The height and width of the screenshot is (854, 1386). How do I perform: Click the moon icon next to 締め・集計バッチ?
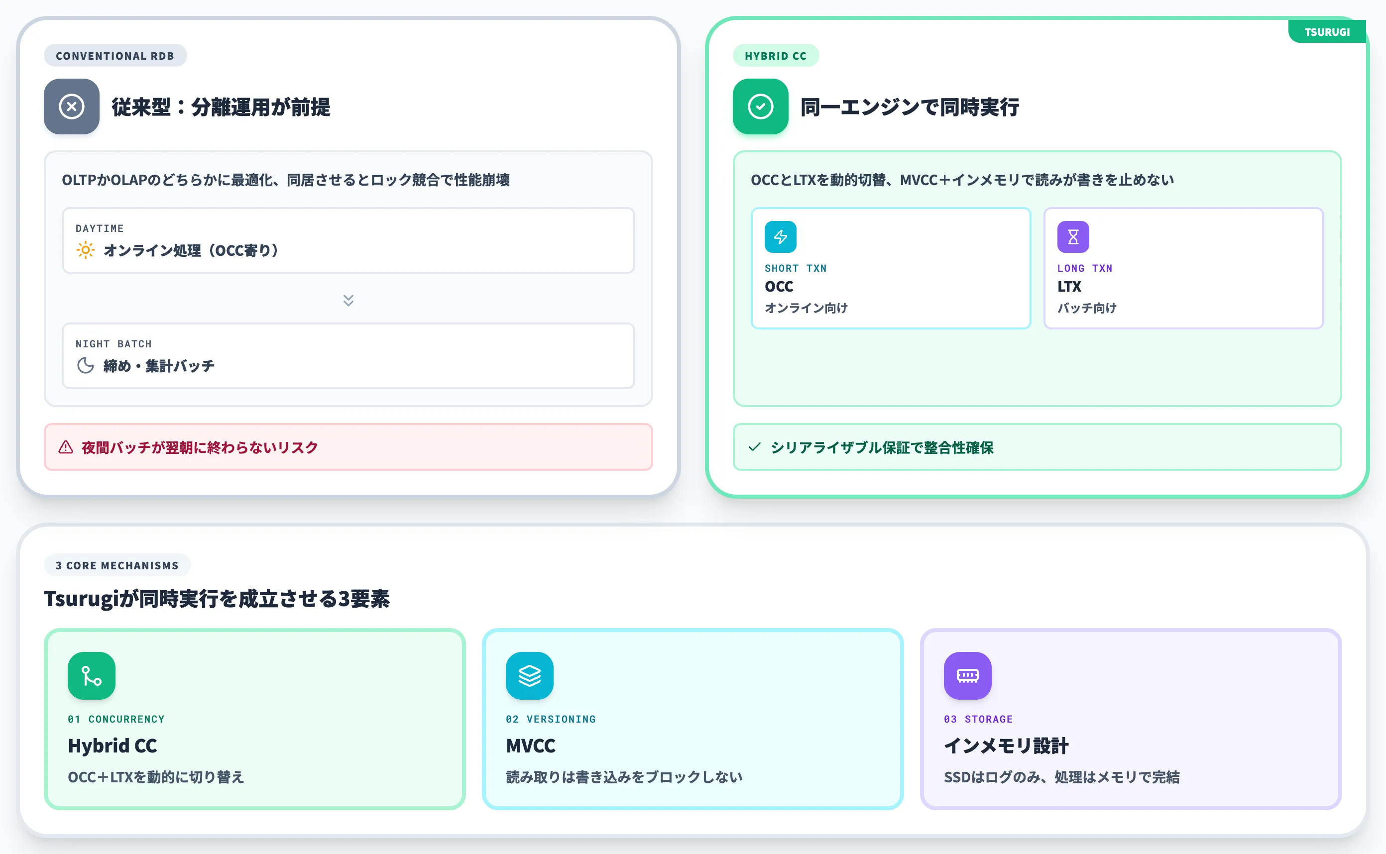pyautogui.click(x=85, y=365)
